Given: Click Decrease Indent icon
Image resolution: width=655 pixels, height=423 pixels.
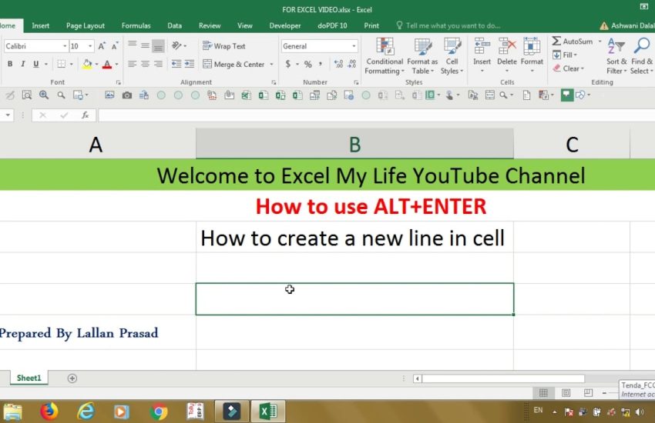Looking at the screenshot, I should (176, 64).
